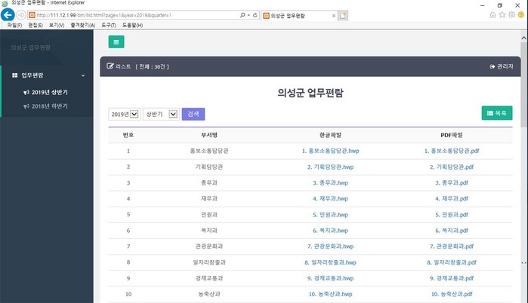Open the 파일(F) menu

[14, 26]
